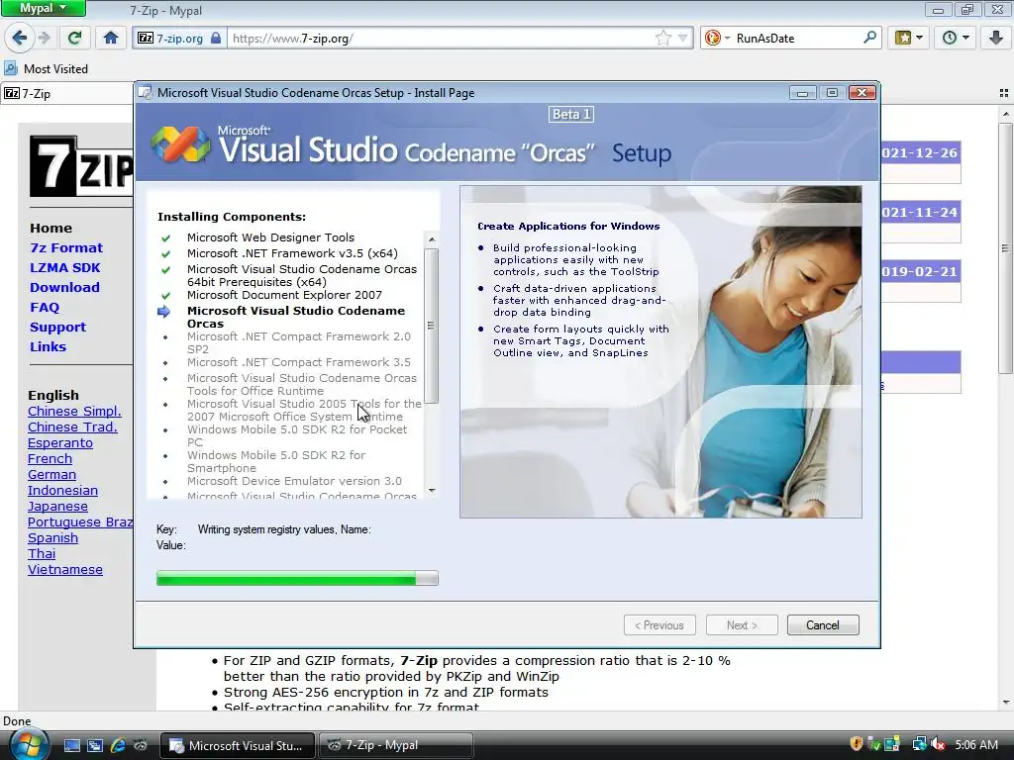Click the Most Visited bookmarks folder

pyautogui.click(x=46, y=68)
